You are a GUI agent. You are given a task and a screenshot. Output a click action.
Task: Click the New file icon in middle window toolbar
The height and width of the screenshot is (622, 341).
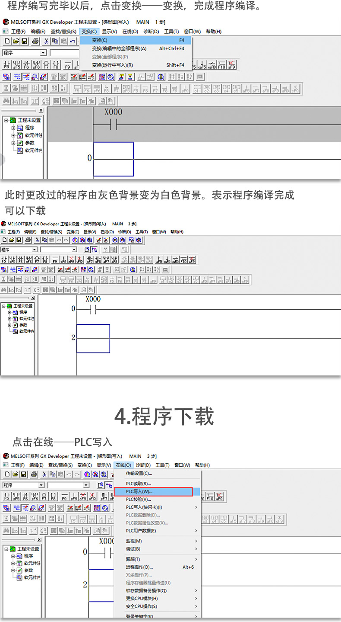coord(4,240)
